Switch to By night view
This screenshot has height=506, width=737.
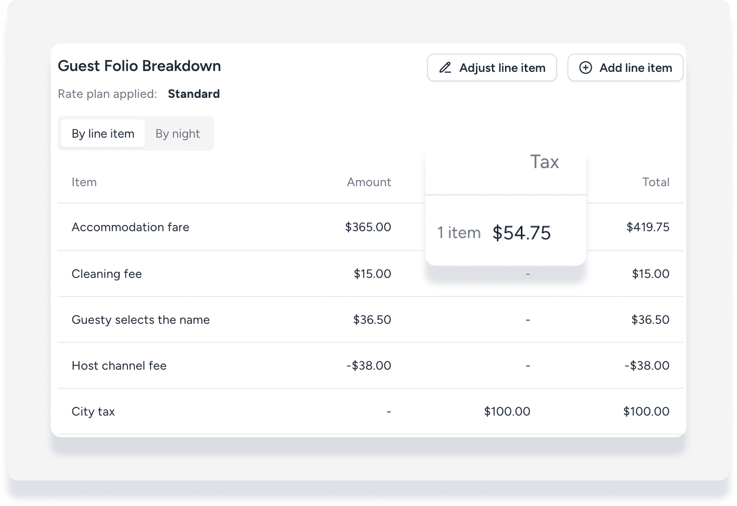[178, 134]
